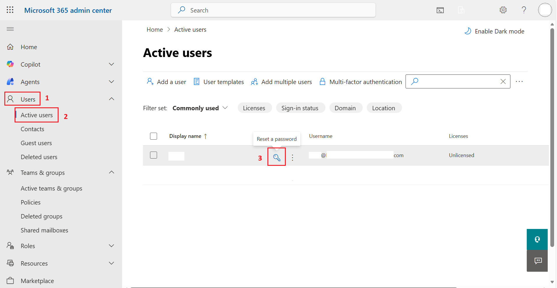The width and height of the screenshot is (557, 288).
Task: Open the Help question mark icon
Action: click(524, 10)
